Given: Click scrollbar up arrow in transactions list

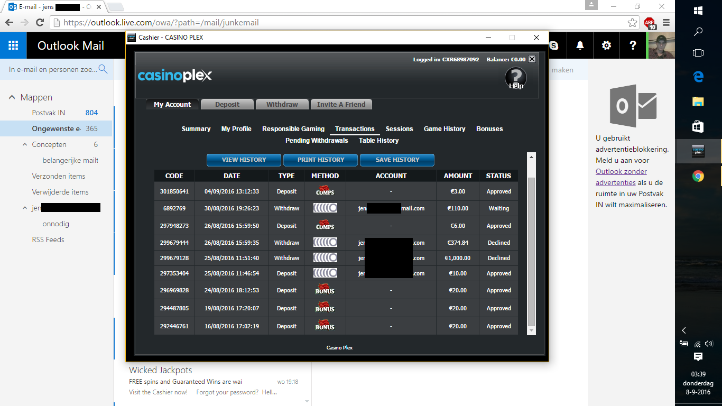Looking at the screenshot, I should coord(532,157).
